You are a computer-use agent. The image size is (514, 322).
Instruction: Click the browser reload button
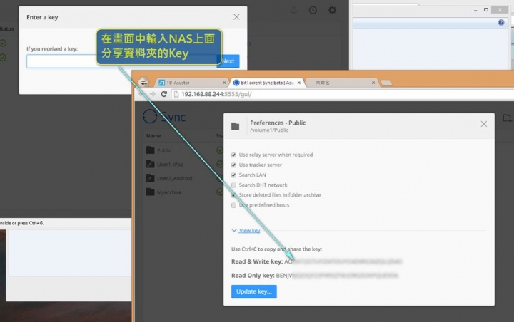[x=164, y=94]
